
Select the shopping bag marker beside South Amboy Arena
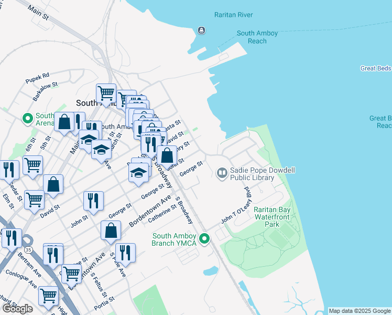click(64, 122)
